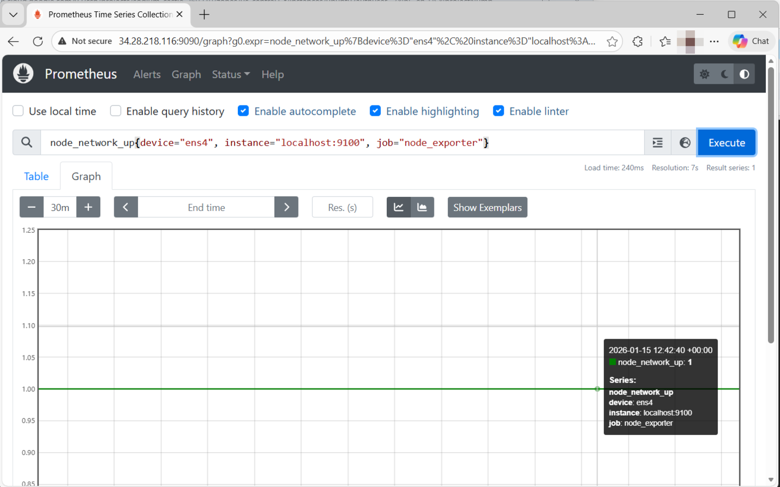The width and height of the screenshot is (780, 487).
Task: Step time range forward with right chevron
Action: click(x=287, y=207)
